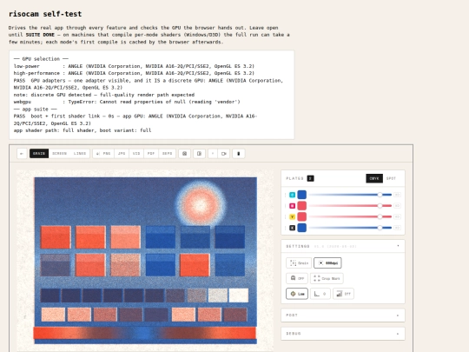Export as VID from the toolbar

tap(136, 154)
